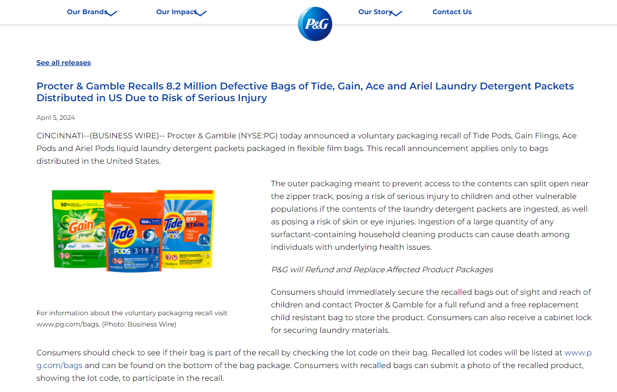The image size is (617, 392).
Task: Click the green Gain Flings bag image
Action: click(x=77, y=229)
